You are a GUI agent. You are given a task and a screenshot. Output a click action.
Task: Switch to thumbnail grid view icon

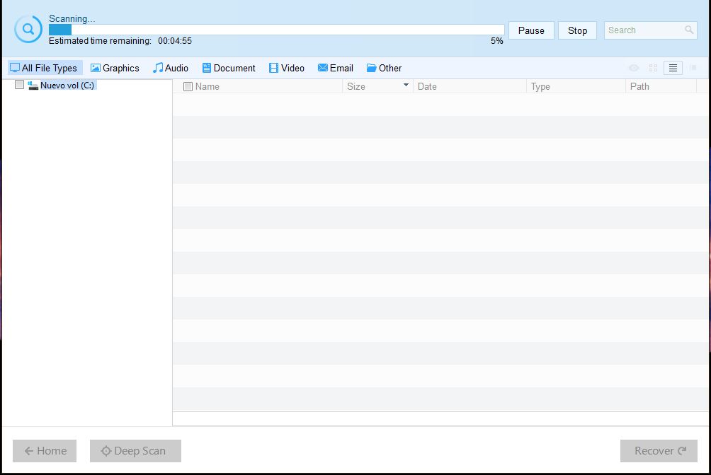tap(652, 68)
